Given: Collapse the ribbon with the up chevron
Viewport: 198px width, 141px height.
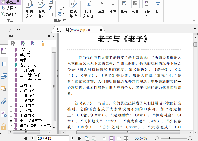Looking at the screenshot, I should click(194, 21).
